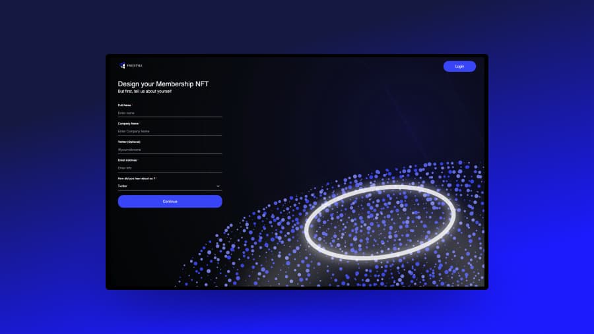The width and height of the screenshot is (594, 334).
Task: Open the 'How did you hear about us' dropdown
Action: [170, 186]
